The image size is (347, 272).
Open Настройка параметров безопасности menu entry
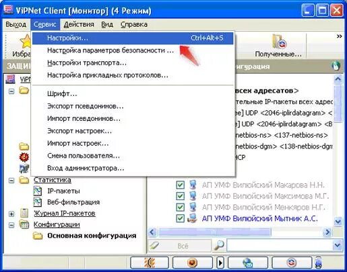tap(133, 50)
